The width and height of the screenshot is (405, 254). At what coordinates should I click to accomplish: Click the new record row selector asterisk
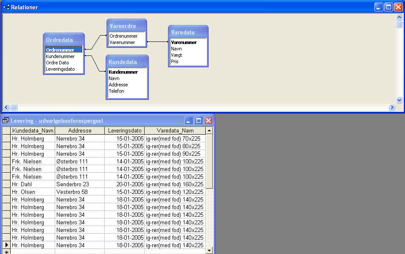coord(6,252)
